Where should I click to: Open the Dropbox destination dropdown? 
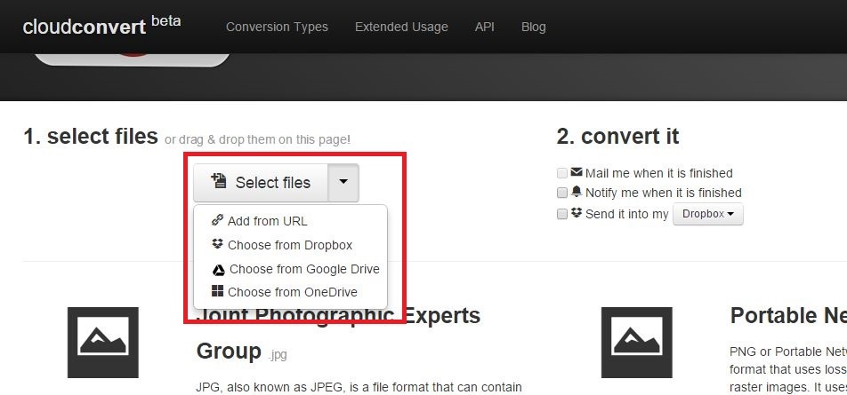pyautogui.click(x=707, y=214)
